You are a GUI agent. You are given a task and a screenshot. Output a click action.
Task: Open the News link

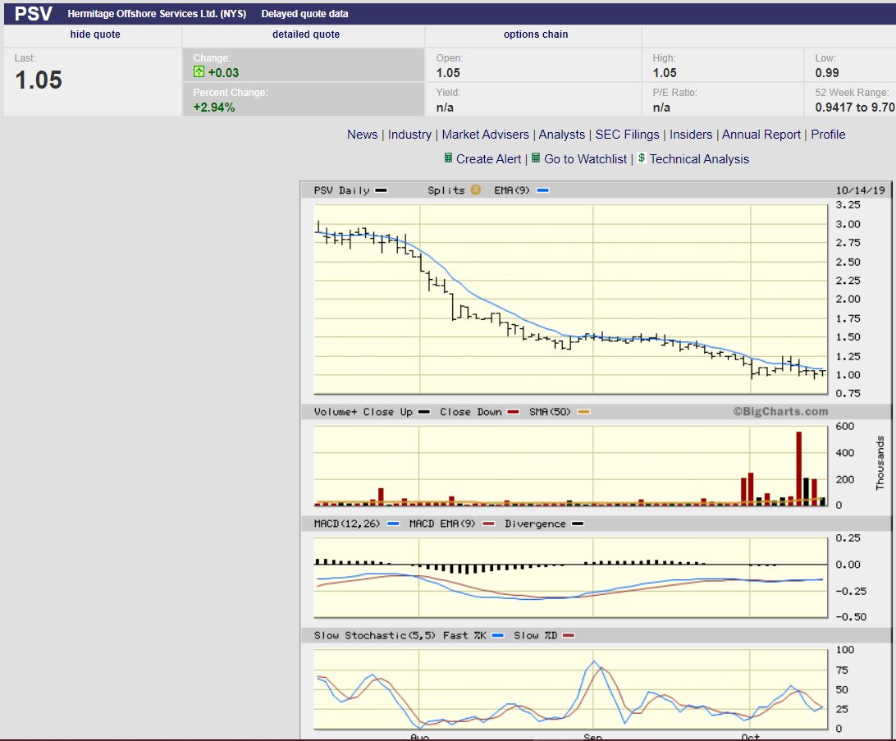362,135
